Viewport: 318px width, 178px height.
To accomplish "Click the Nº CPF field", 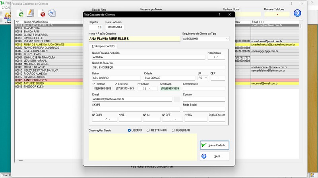I will tap(173, 119).
